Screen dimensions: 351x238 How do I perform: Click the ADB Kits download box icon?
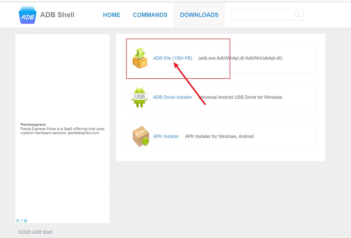140,58
